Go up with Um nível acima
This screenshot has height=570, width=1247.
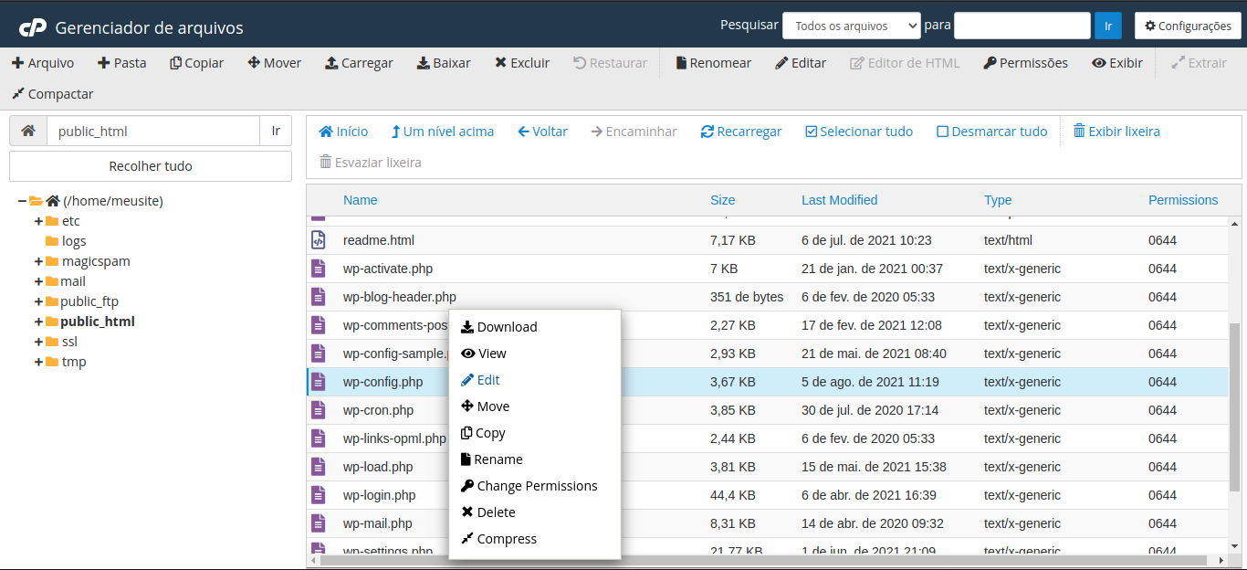pyautogui.click(x=442, y=132)
